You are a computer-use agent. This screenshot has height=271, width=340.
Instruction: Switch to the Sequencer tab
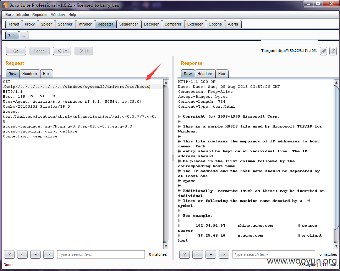click(128, 24)
